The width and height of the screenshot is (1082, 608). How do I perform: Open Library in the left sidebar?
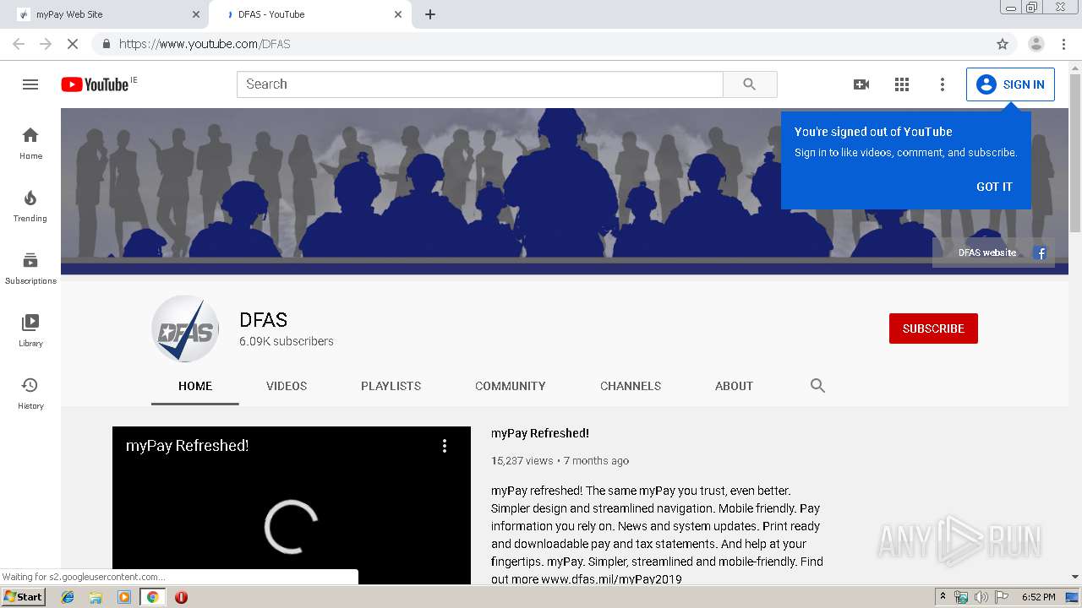tap(30, 330)
